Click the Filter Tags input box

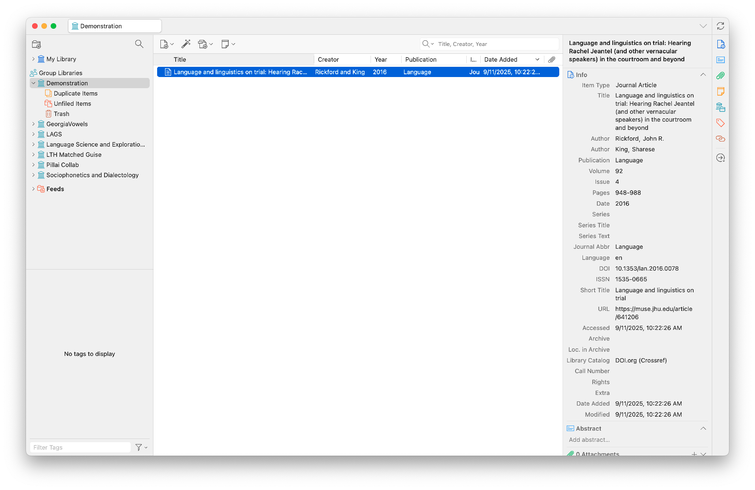coord(80,447)
